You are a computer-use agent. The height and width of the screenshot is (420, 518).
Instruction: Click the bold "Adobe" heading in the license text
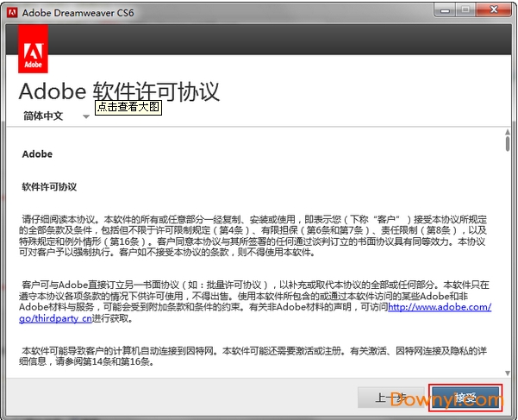pos(37,154)
